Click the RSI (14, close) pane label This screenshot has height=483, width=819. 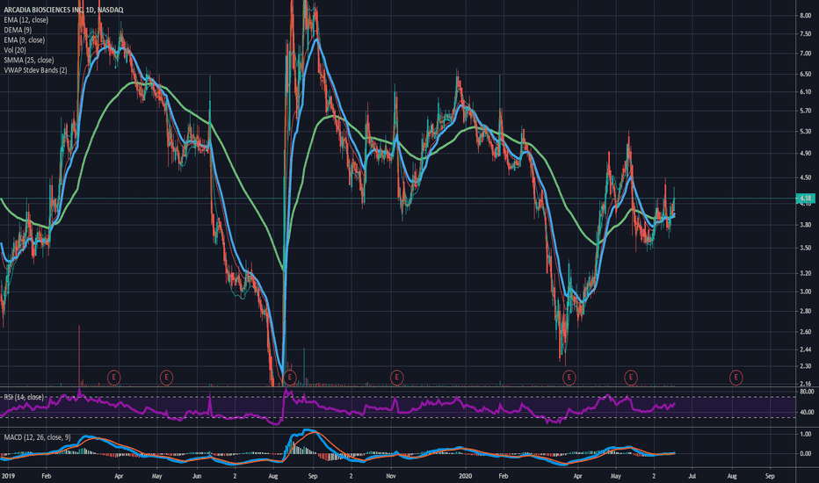point(24,397)
